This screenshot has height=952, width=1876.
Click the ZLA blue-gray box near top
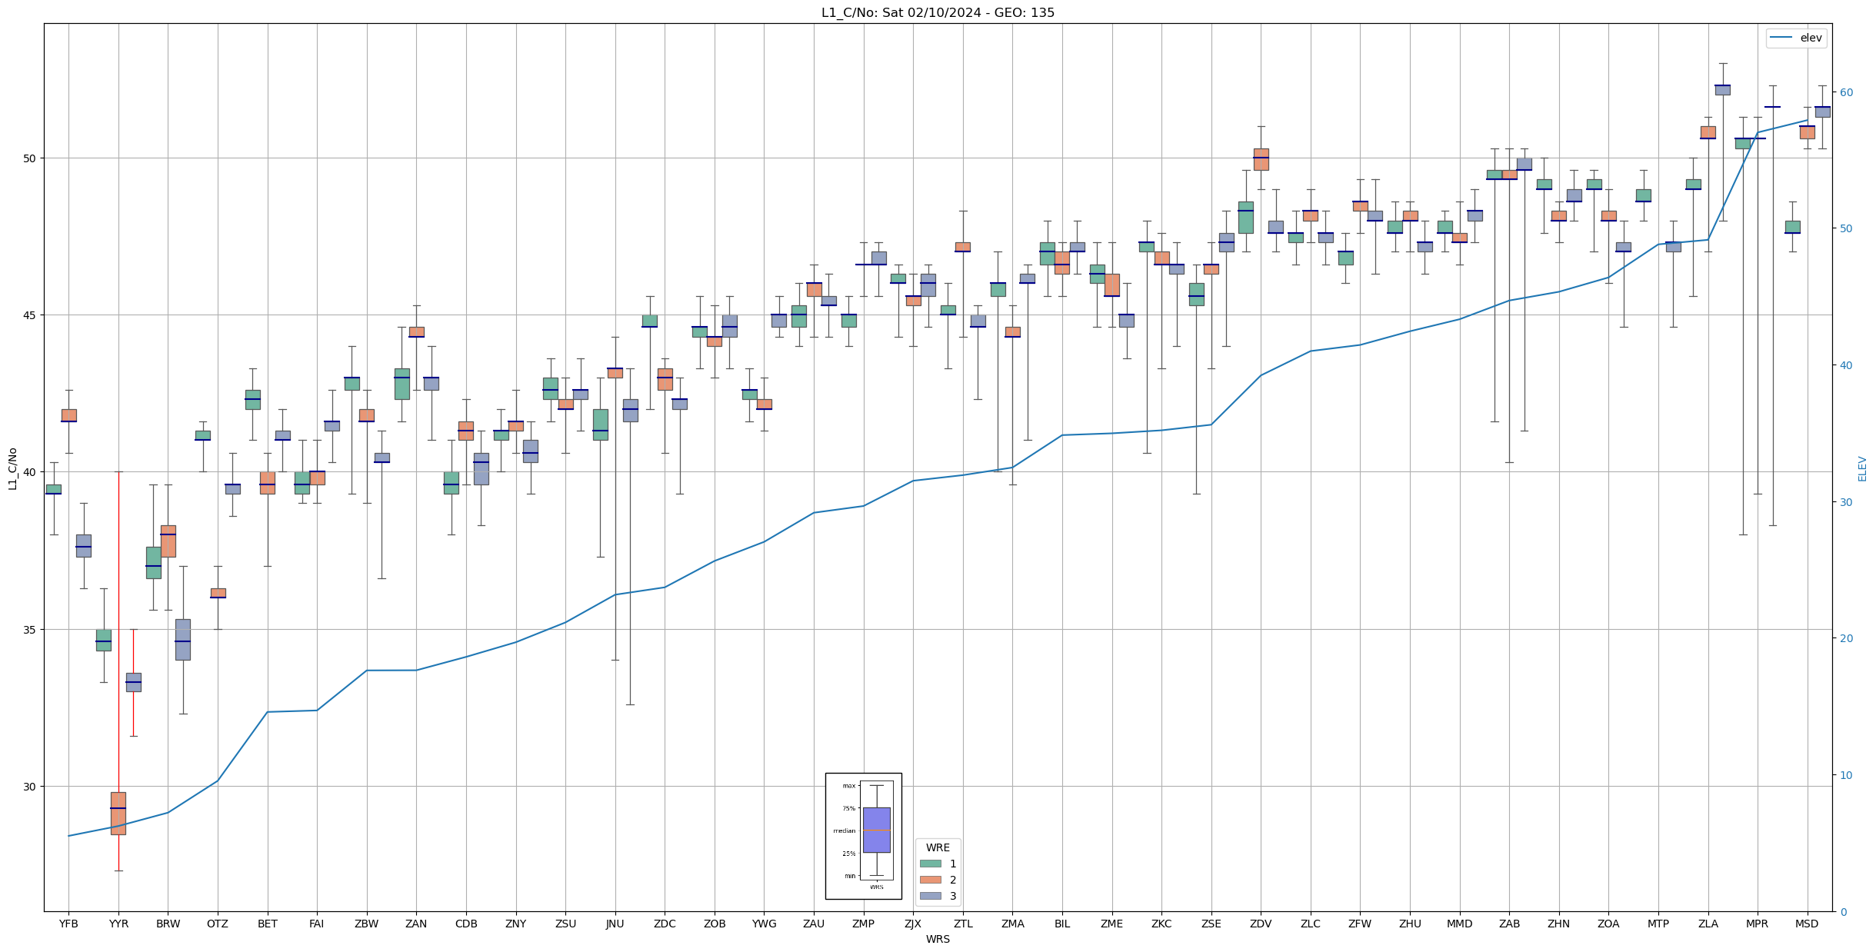[x=1723, y=90]
